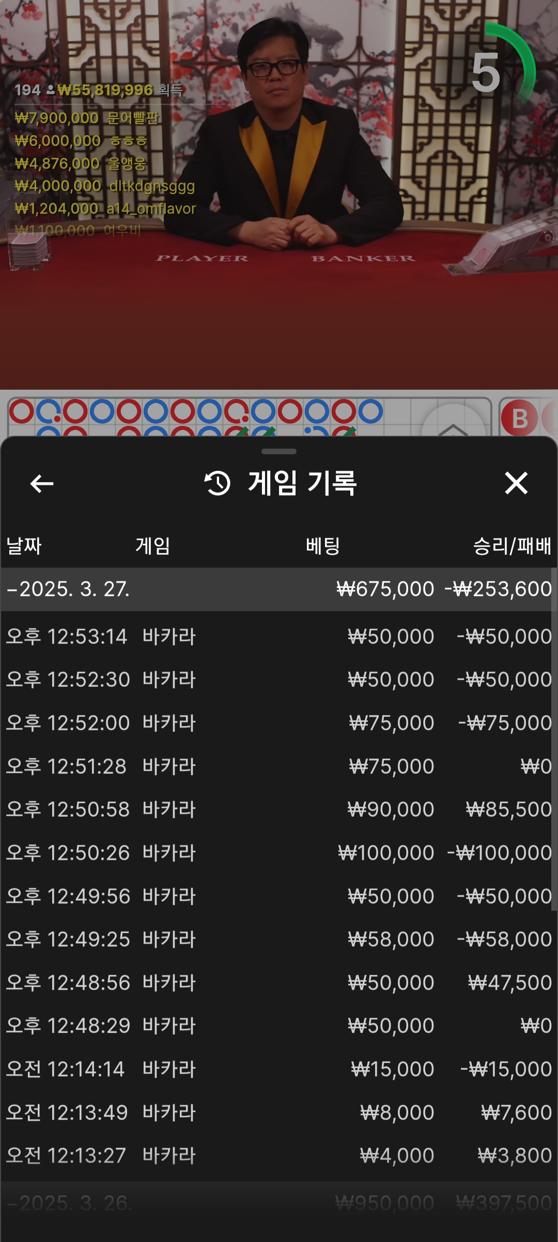Tap the 문어빨판 top winner entry

point(87,118)
